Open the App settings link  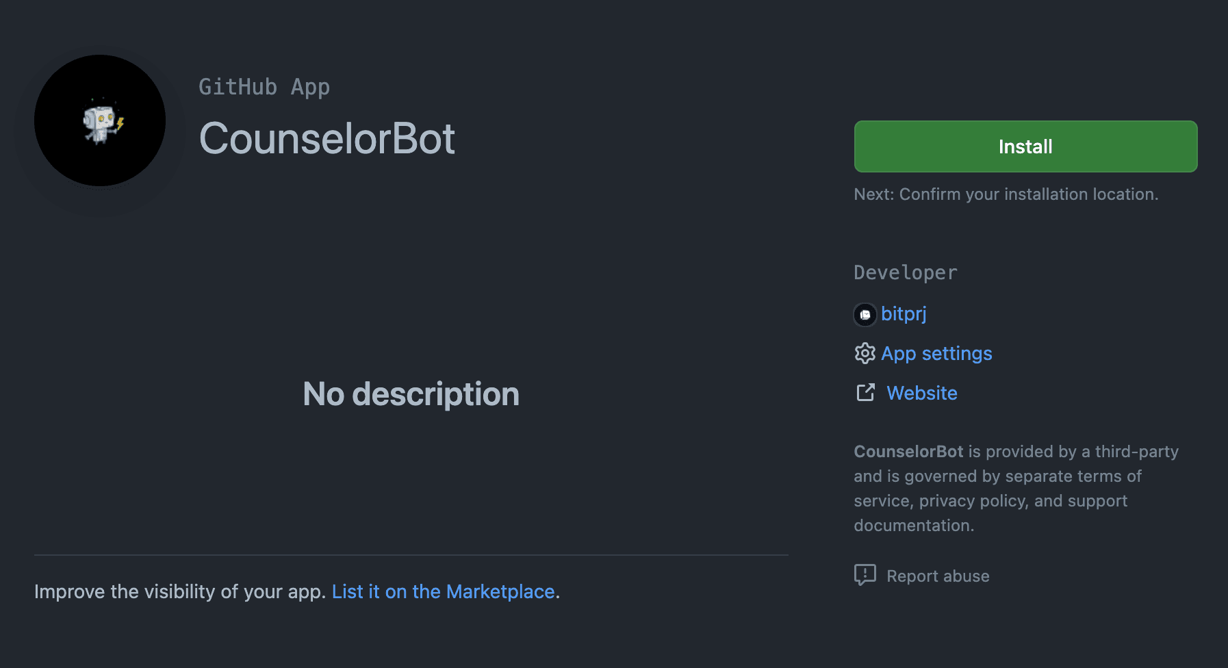pyautogui.click(x=936, y=353)
